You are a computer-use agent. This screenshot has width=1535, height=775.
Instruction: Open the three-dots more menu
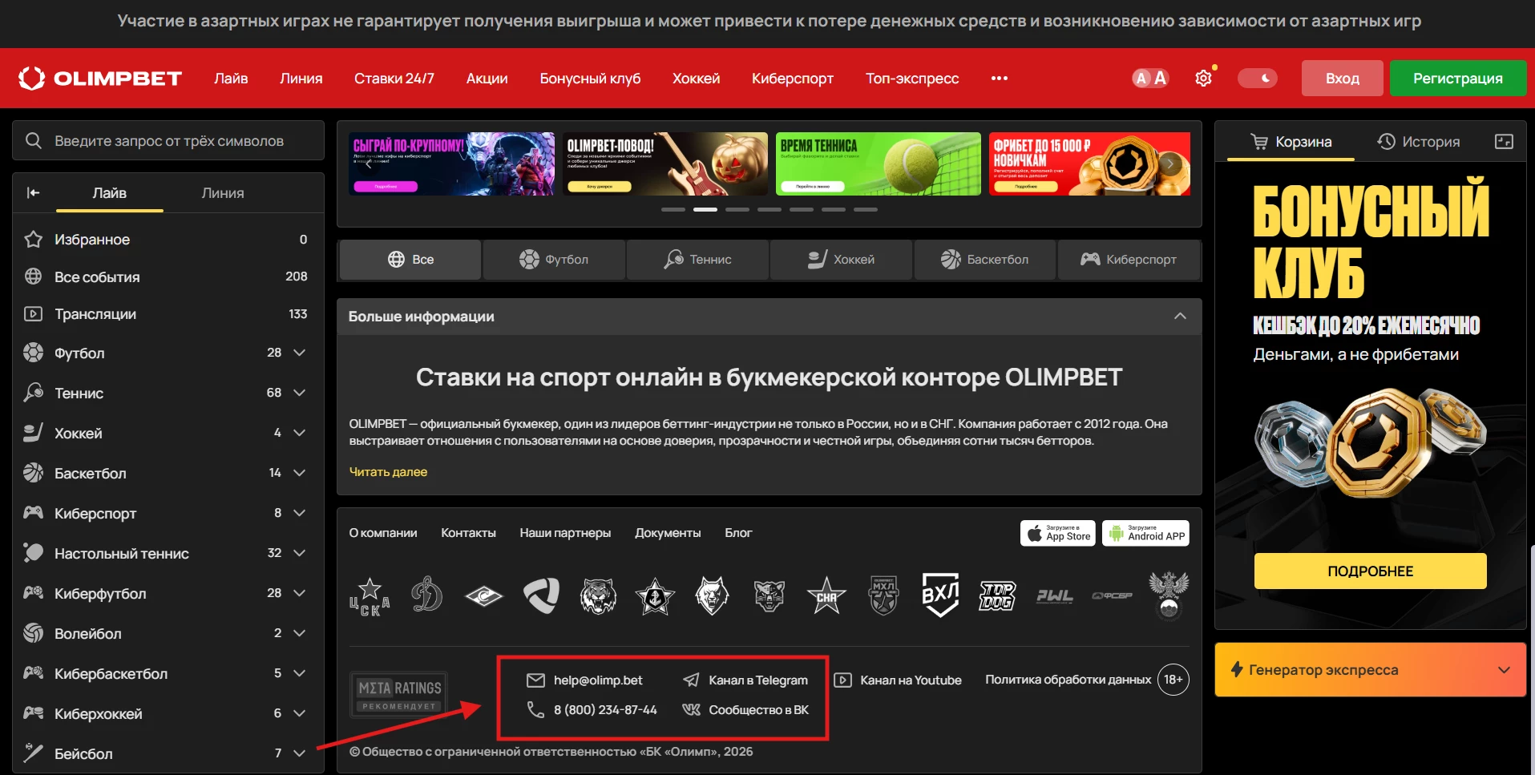(1000, 79)
